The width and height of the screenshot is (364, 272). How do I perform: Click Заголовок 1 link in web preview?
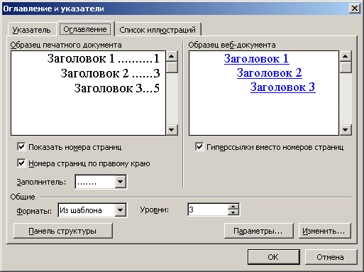(256, 58)
